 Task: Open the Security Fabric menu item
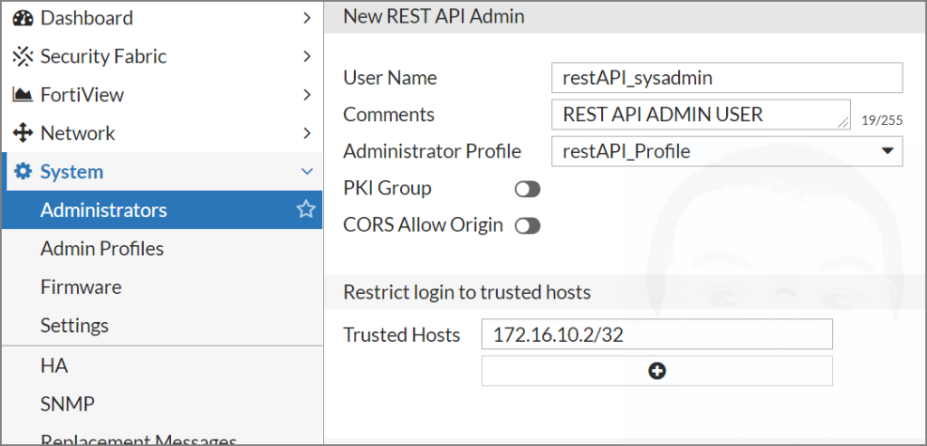point(162,57)
